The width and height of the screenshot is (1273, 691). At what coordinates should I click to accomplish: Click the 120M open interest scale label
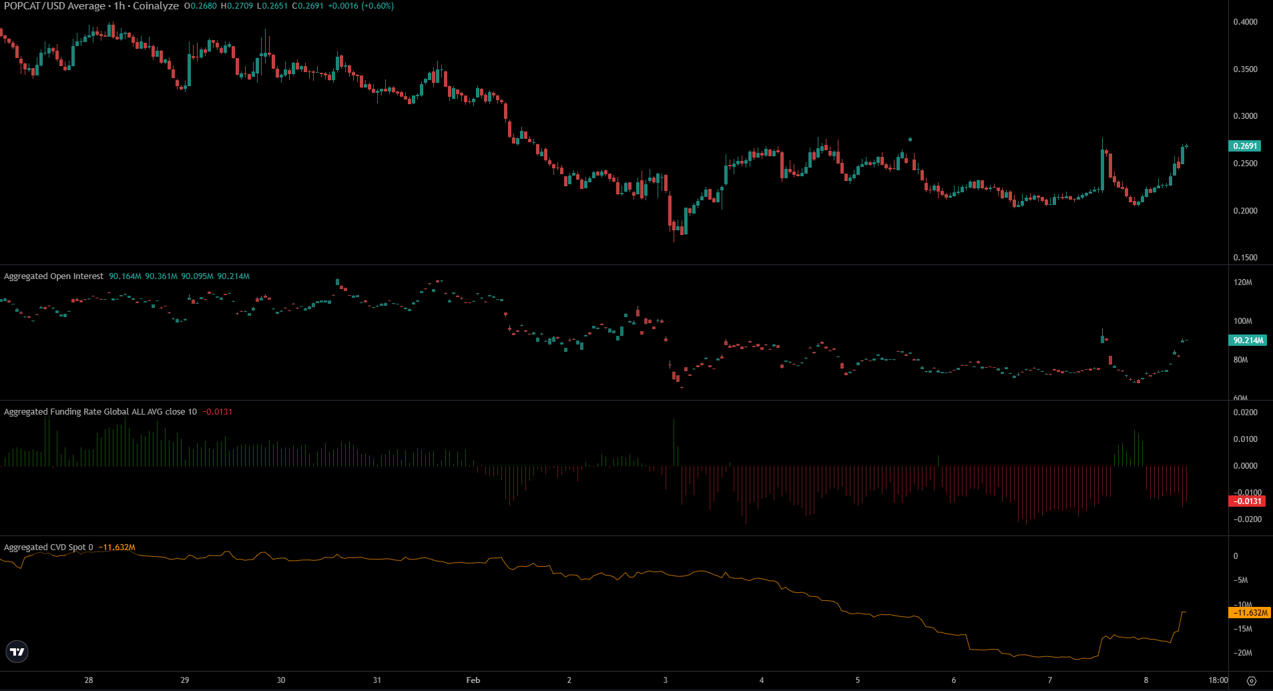coord(1243,282)
